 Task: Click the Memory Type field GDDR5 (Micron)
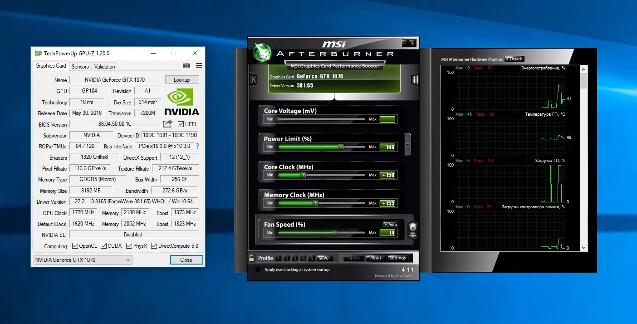pos(98,179)
